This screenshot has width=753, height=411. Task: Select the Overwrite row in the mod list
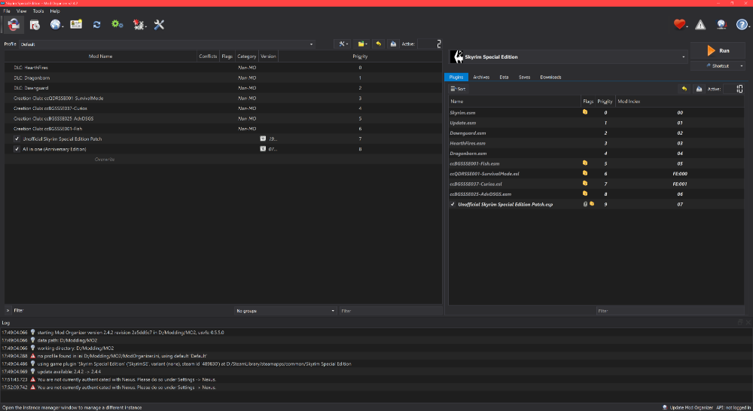[223, 159]
